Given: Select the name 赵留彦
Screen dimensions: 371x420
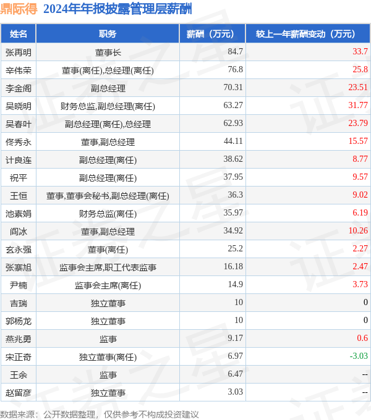Looking at the screenshot, I should 19,393.
